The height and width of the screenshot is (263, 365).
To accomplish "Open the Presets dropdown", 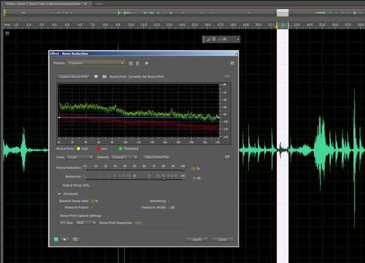I will tap(96, 63).
